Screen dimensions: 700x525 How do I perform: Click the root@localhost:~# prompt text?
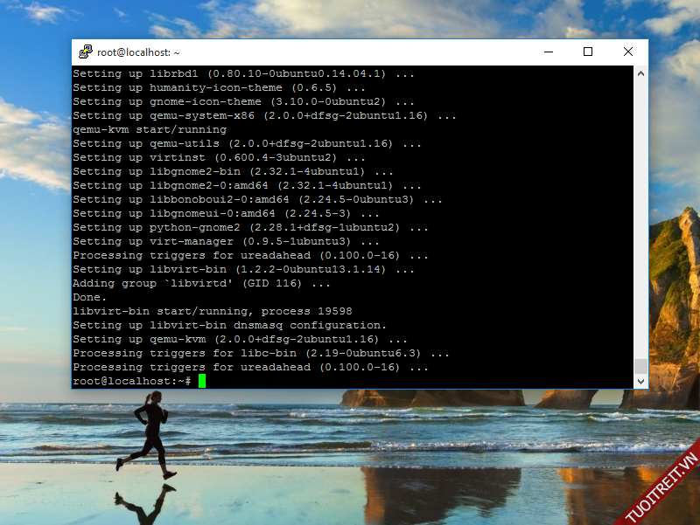pyautogui.click(x=131, y=382)
